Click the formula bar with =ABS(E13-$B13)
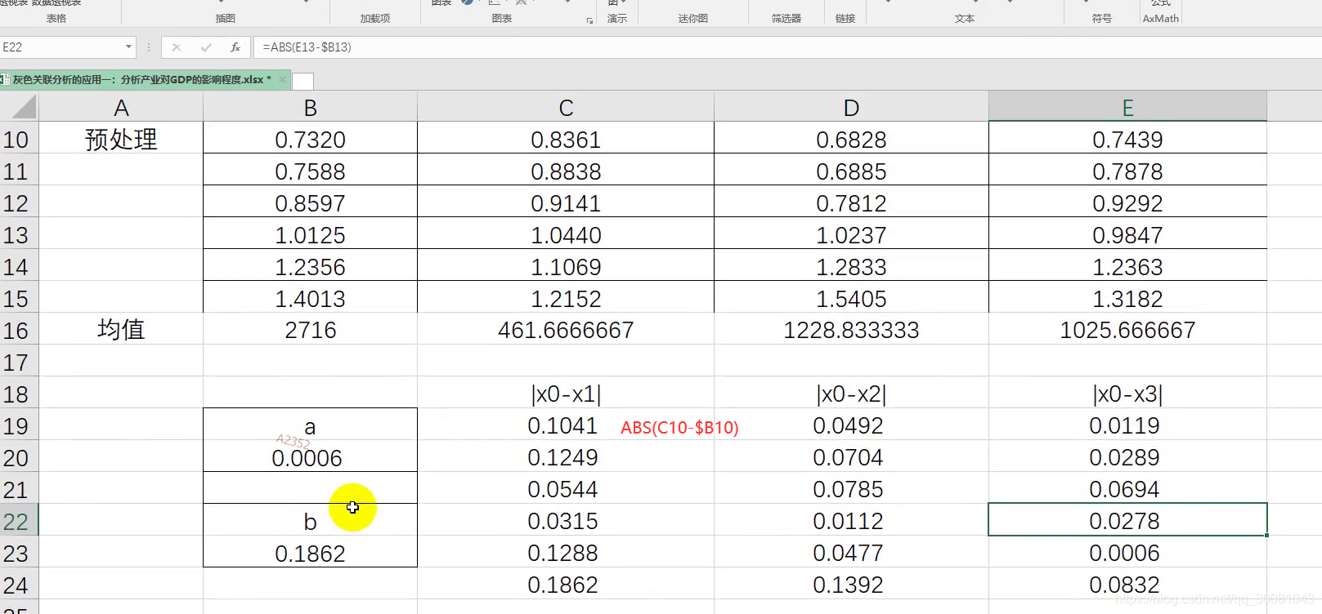Viewport: 1322px width, 614px height. [787, 47]
